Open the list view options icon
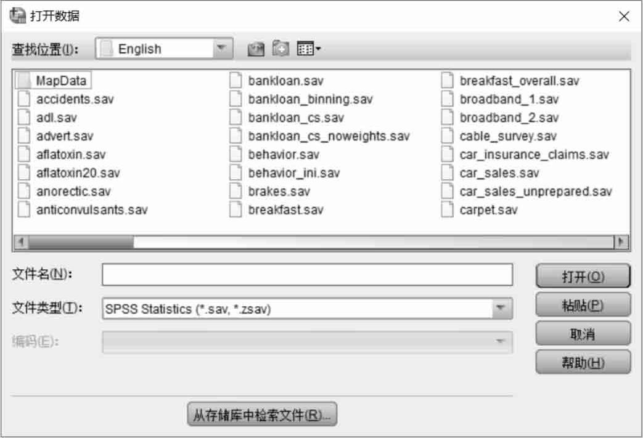This screenshot has height=438, width=643. pos(308,49)
